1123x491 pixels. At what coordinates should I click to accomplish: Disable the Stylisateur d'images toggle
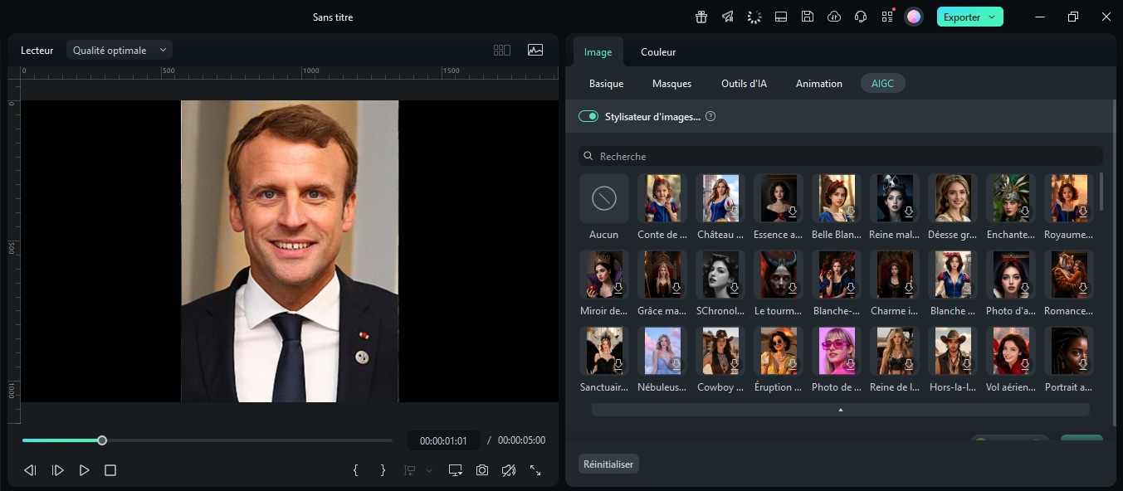(x=588, y=117)
